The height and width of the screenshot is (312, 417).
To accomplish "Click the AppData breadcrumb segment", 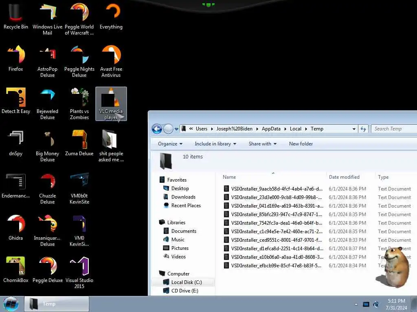I will tap(271, 129).
